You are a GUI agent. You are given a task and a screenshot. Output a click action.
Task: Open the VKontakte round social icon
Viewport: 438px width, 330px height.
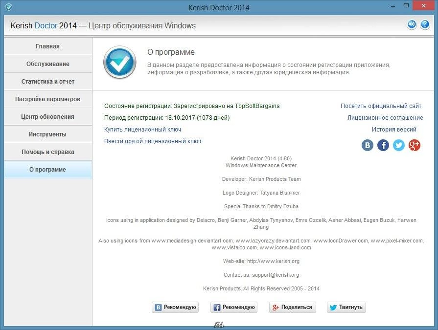click(x=368, y=145)
